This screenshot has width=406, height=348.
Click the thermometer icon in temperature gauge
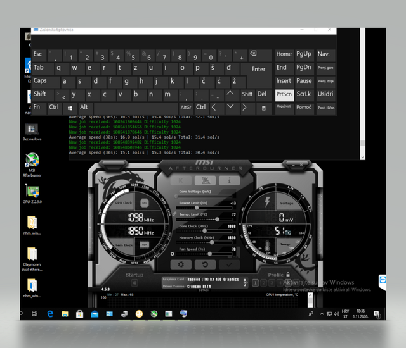268,245
